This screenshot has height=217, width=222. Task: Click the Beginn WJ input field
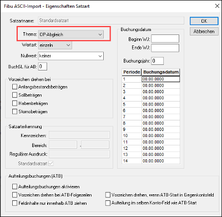tap(165, 39)
